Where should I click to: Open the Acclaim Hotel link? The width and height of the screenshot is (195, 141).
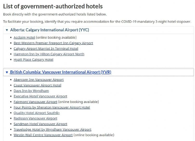coord(24,37)
